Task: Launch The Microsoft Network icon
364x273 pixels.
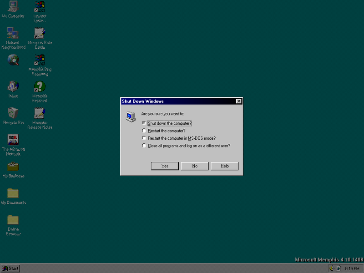Action: click(13, 140)
